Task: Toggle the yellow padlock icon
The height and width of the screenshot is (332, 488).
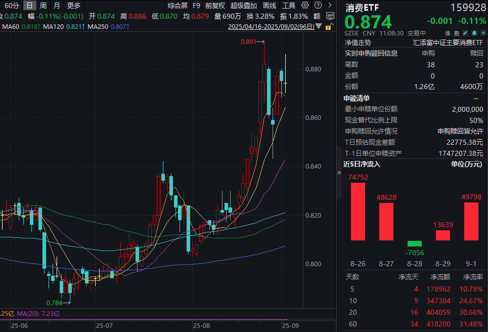Action: click(x=329, y=27)
